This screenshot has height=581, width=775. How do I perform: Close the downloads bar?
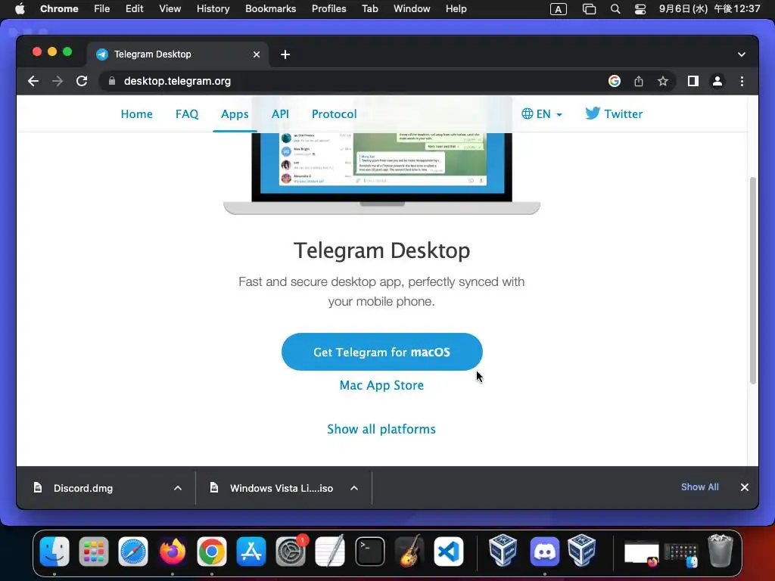coord(745,487)
